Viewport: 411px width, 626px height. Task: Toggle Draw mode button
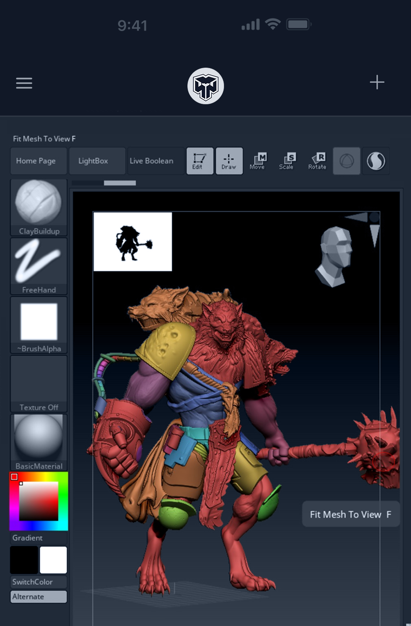click(x=229, y=161)
